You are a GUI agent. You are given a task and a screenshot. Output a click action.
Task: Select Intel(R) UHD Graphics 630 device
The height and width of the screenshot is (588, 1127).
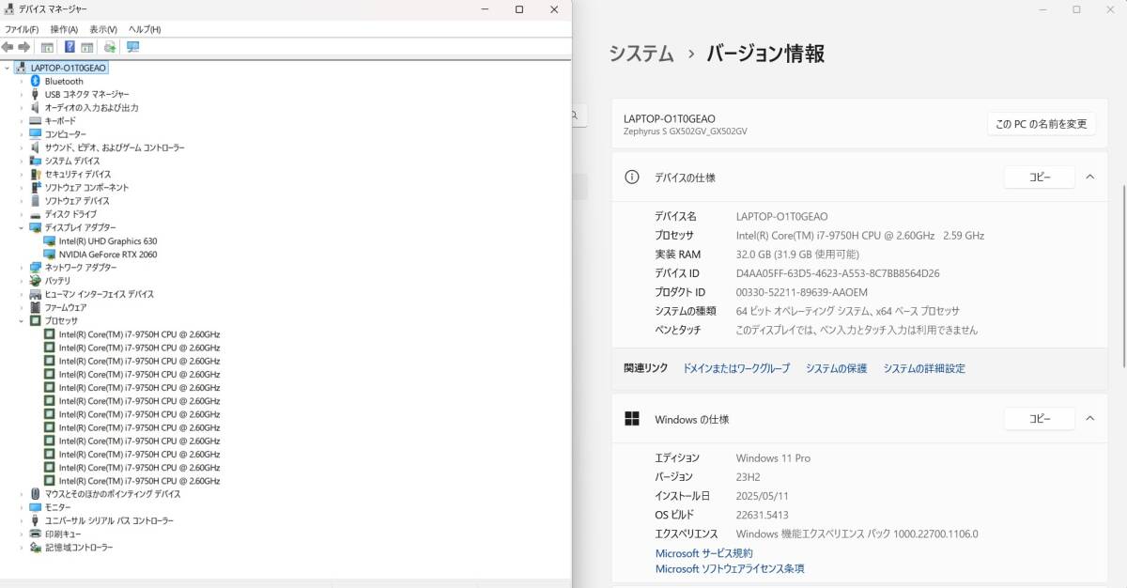point(108,241)
